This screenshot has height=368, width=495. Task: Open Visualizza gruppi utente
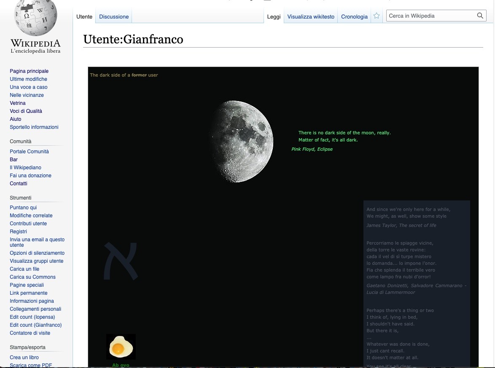coord(37,261)
